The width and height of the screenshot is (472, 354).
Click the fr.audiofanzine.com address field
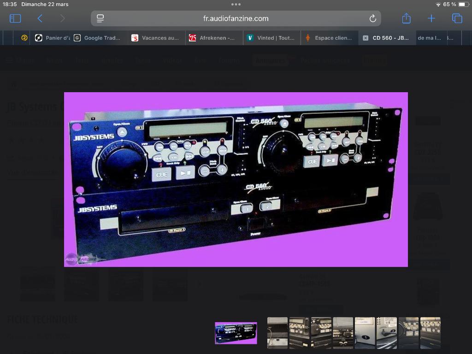(x=236, y=18)
